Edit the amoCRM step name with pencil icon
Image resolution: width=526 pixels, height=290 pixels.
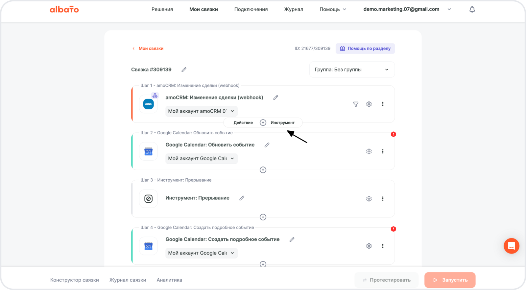(x=275, y=98)
